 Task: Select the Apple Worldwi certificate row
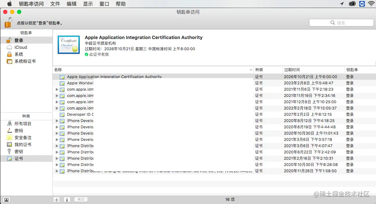[x=214, y=83]
